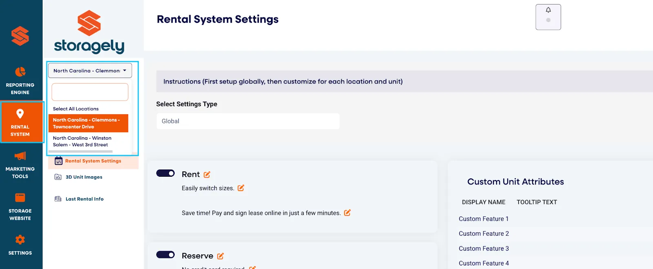The width and height of the screenshot is (653, 269).
Task: Open the Reporting Engine section
Action: click(x=20, y=81)
